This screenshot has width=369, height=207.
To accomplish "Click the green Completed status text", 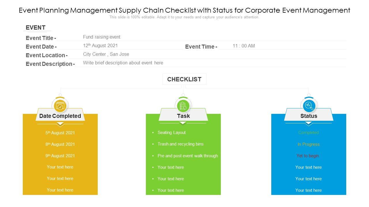I will pyautogui.click(x=308, y=133).
